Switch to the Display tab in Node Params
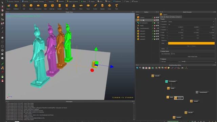Screen dimensions: 217x122 (x=173, y=17)
